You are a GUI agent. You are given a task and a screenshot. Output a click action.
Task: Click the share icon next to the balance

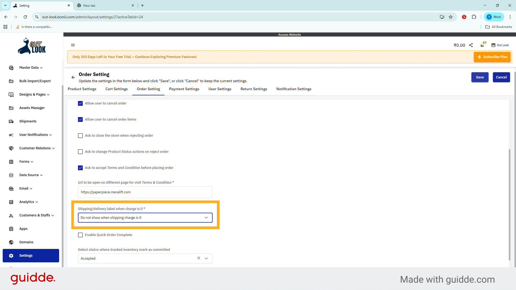[x=471, y=45]
